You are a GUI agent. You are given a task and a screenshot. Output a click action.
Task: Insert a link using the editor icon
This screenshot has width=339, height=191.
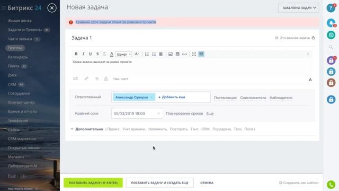coord(86,79)
